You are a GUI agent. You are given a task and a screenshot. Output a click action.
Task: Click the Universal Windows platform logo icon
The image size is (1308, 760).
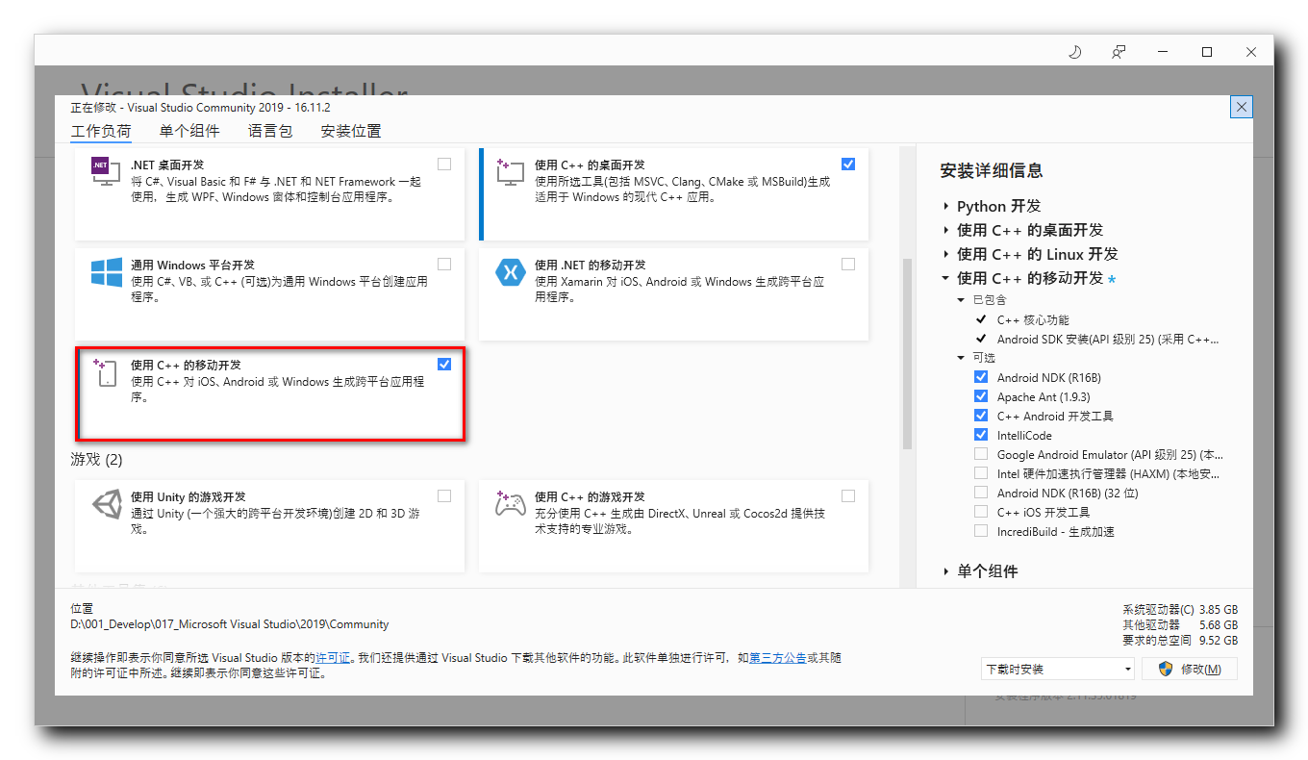click(106, 272)
